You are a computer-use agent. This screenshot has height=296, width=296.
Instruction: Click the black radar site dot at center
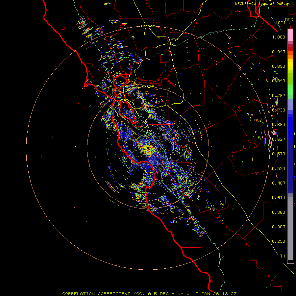click(x=148, y=148)
